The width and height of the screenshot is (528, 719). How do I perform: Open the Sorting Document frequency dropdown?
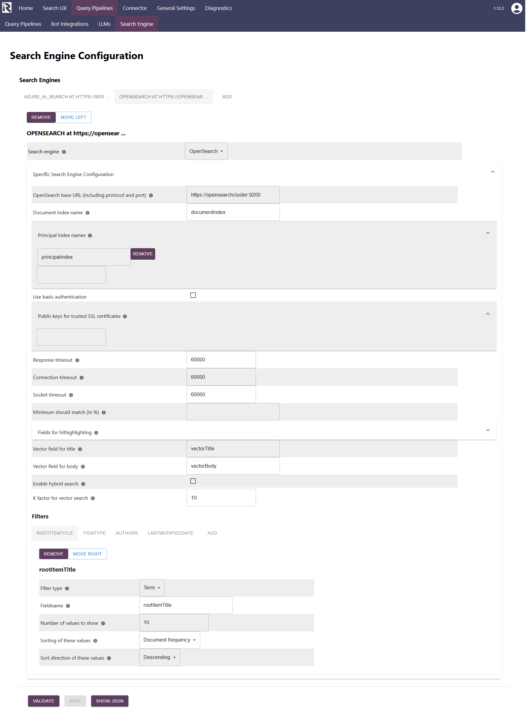[169, 640]
